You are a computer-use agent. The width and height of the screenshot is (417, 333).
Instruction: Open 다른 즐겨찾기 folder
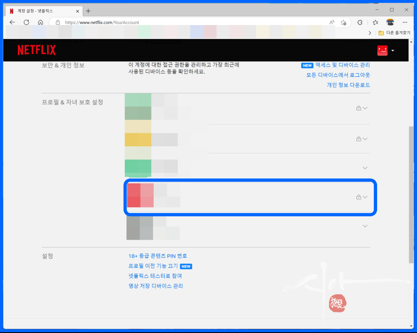click(394, 33)
